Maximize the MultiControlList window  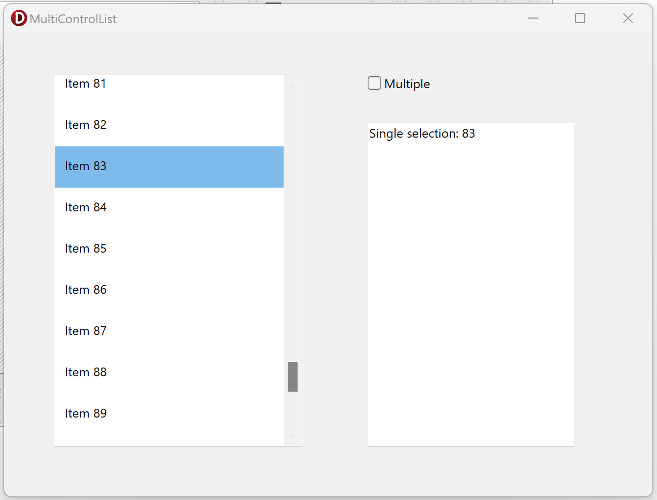pyautogui.click(x=580, y=19)
